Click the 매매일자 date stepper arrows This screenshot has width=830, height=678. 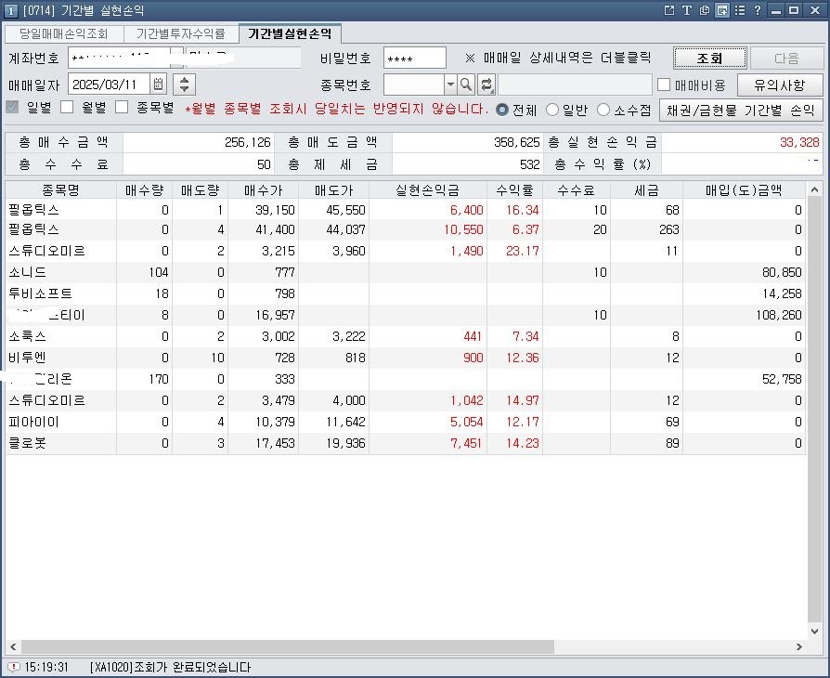click(185, 85)
